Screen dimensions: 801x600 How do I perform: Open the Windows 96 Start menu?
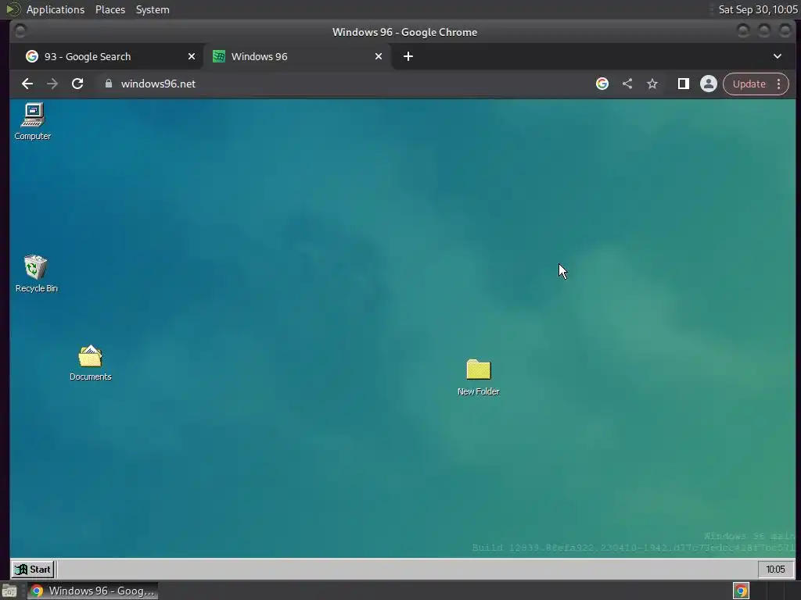(x=33, y=570)
